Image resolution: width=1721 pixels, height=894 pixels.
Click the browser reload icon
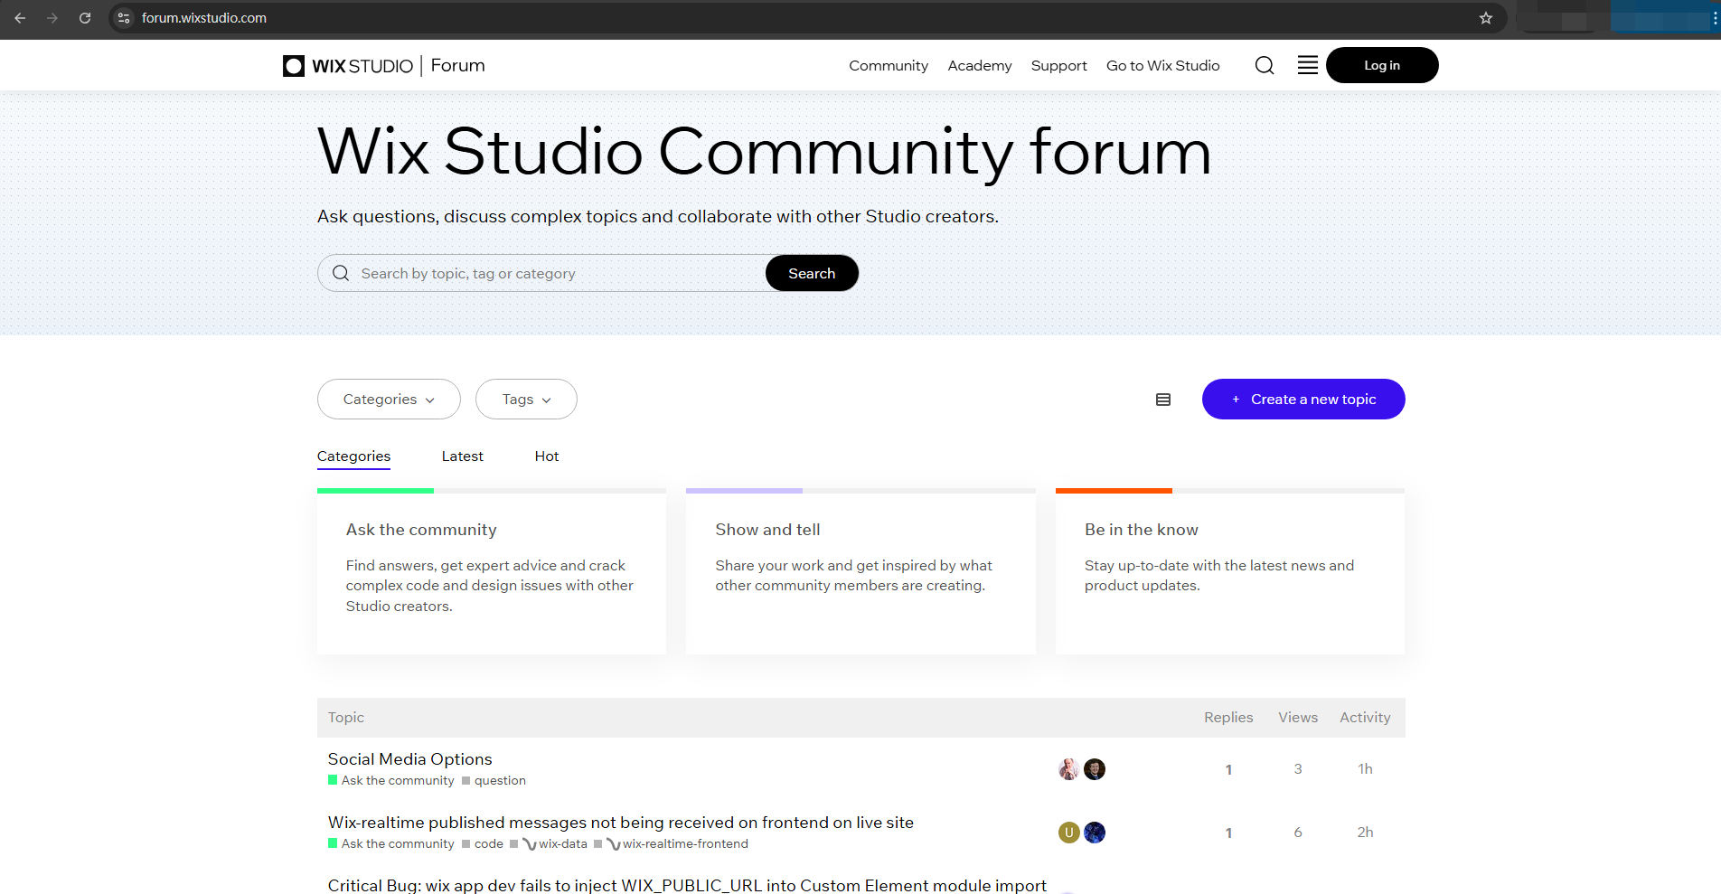click(85, 18)
